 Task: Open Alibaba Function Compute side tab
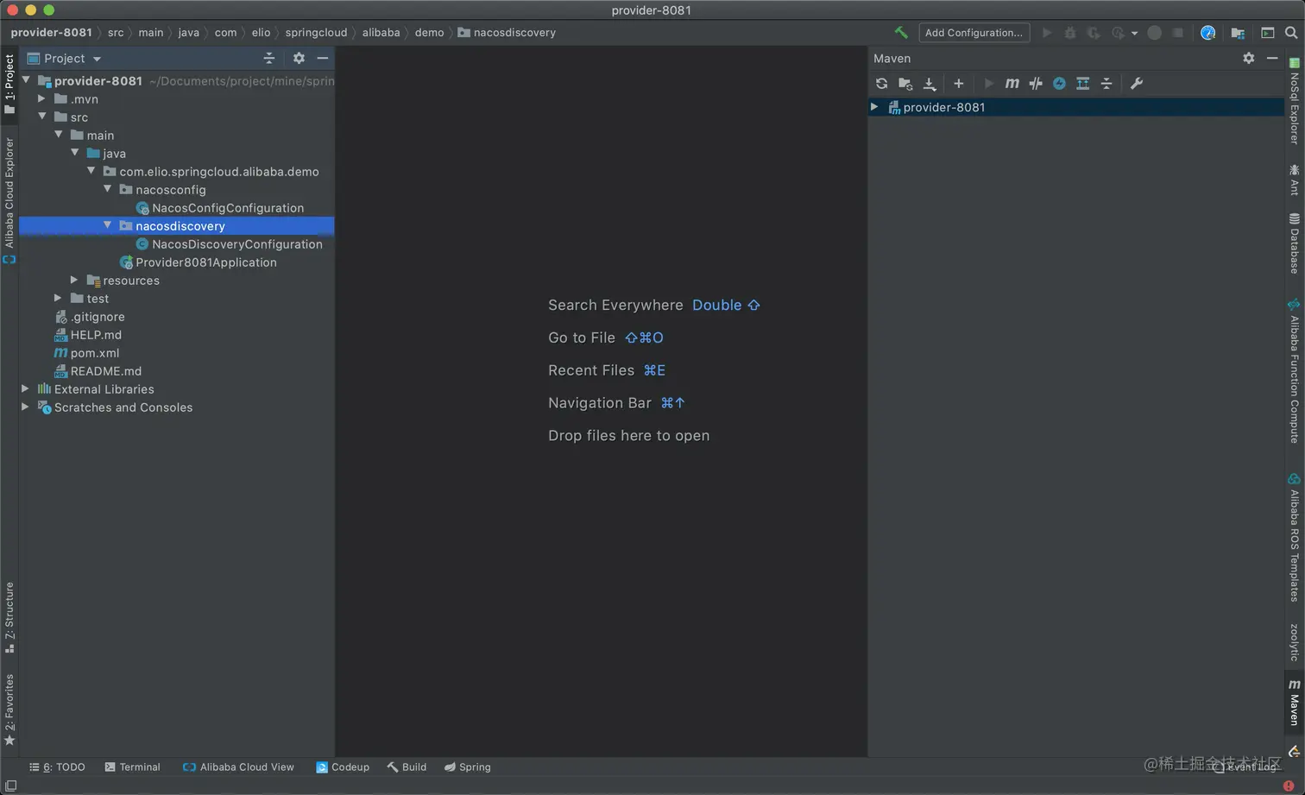[x=1295, y=371]
